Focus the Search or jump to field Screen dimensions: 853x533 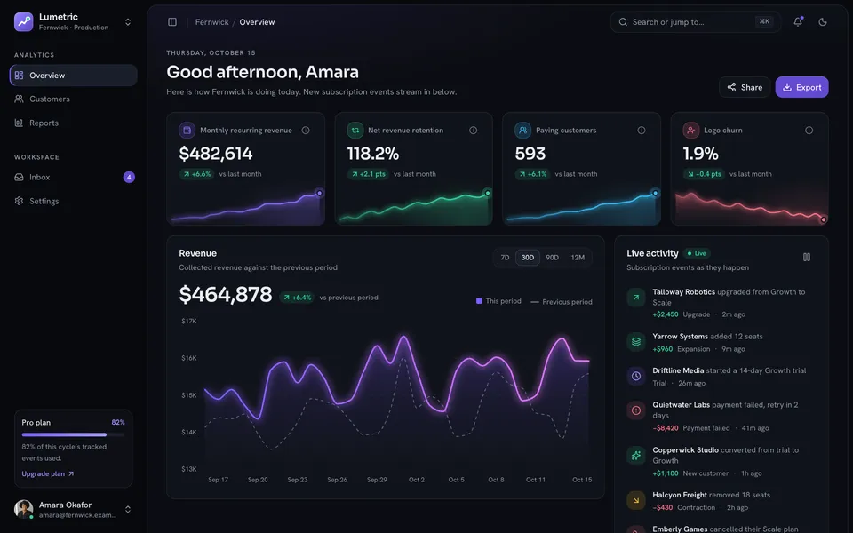695,21
